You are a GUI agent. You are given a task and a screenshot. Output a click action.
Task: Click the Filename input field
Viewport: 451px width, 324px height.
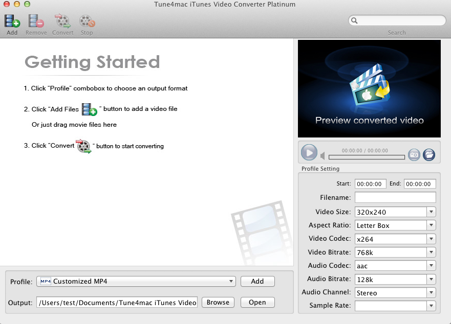pos(395,197)
